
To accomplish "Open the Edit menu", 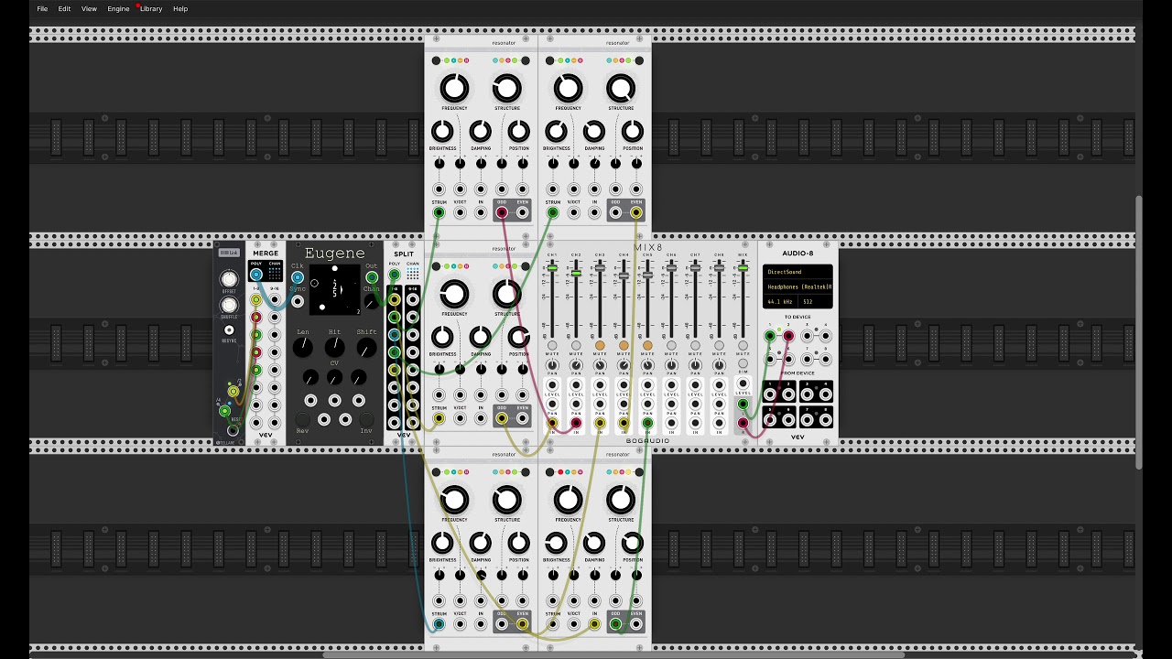I will [x=64, y=9].
